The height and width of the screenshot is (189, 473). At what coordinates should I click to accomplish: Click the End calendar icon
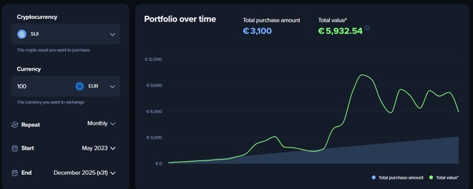(x=14, y=173)
